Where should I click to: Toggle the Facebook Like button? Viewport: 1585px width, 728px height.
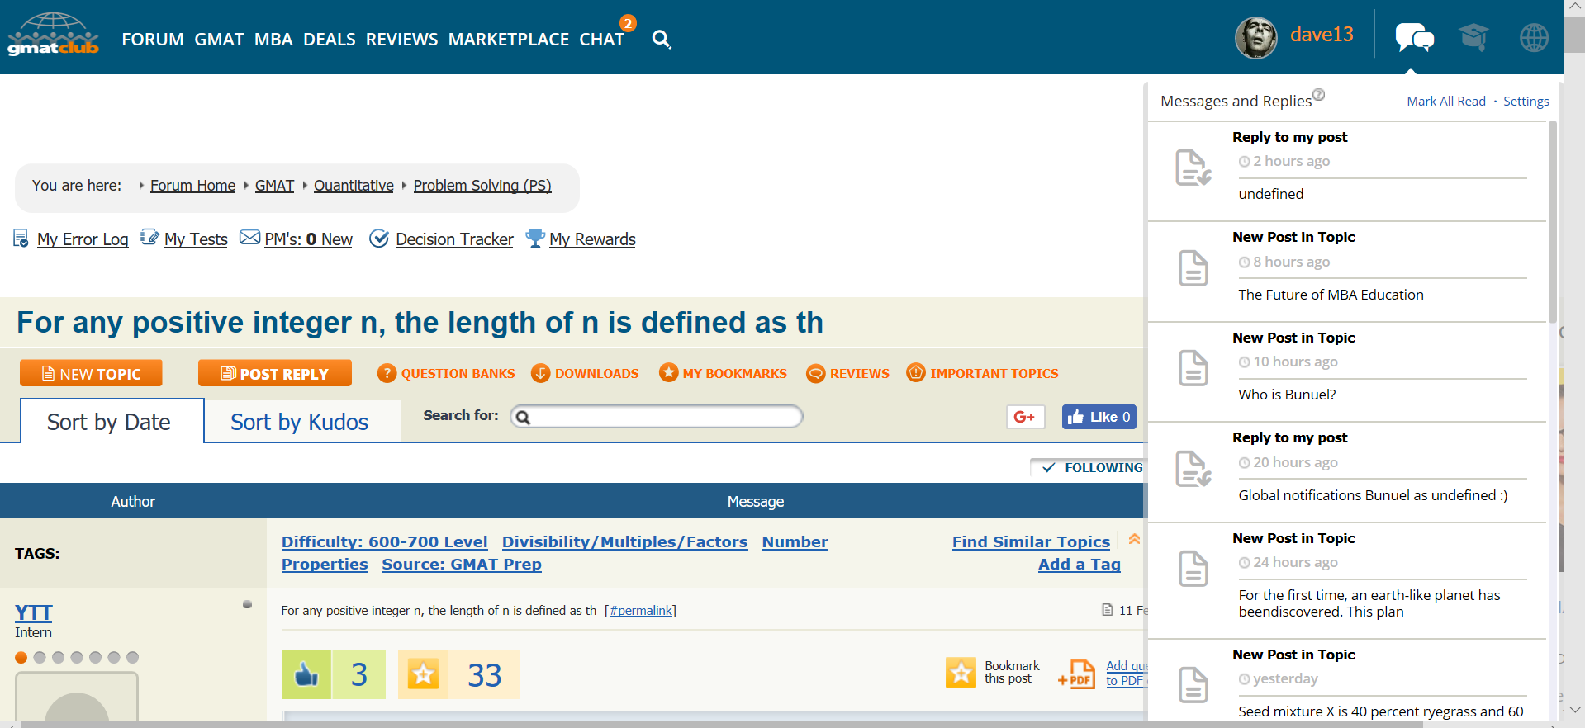pos(1099,417)
